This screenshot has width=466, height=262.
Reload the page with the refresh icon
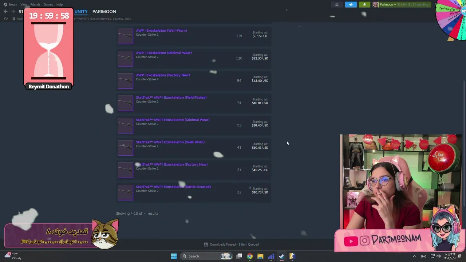[5, 19]
